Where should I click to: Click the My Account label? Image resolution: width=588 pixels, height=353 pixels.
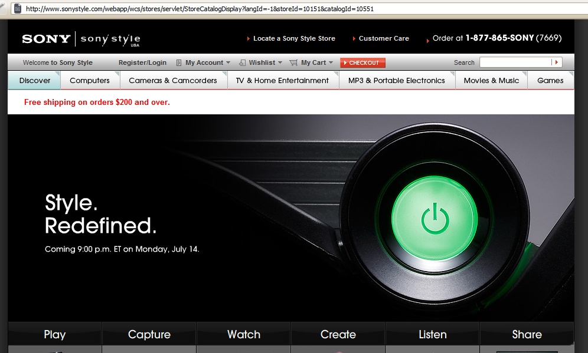[x=204, y=63]
